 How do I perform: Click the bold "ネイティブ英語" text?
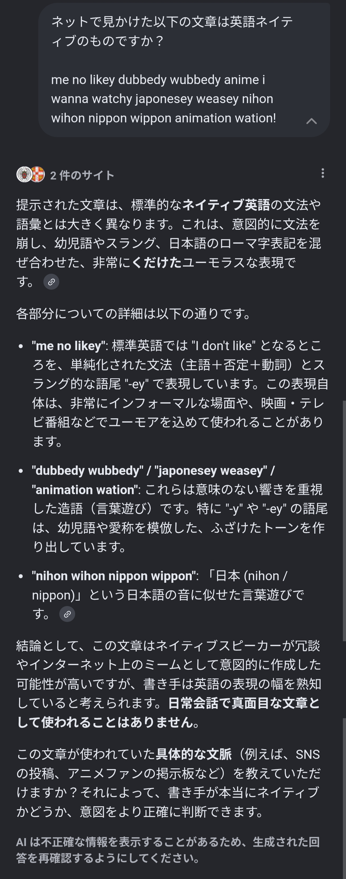[226, 205]
